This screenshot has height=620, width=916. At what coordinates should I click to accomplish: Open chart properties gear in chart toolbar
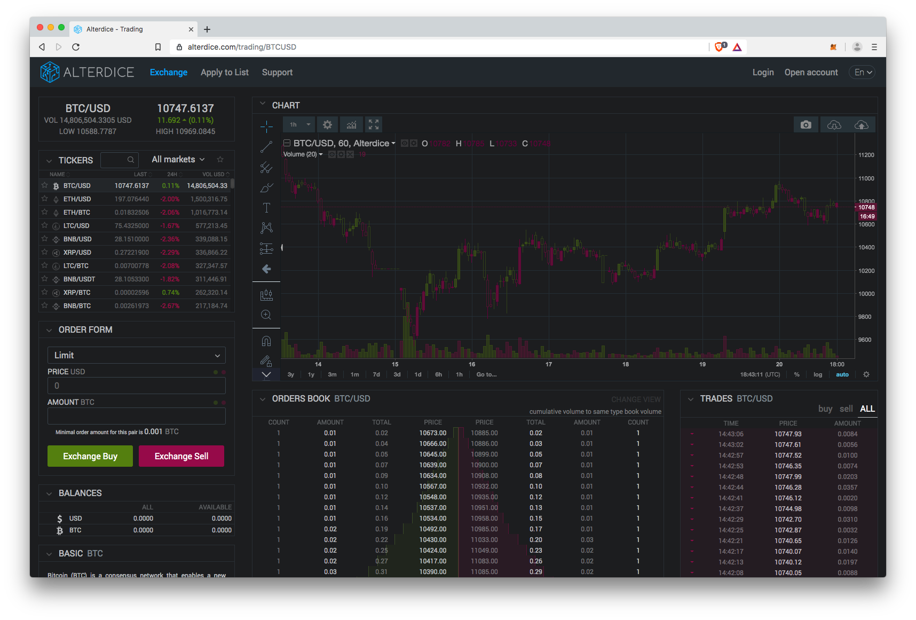click(x=328, y=124)
